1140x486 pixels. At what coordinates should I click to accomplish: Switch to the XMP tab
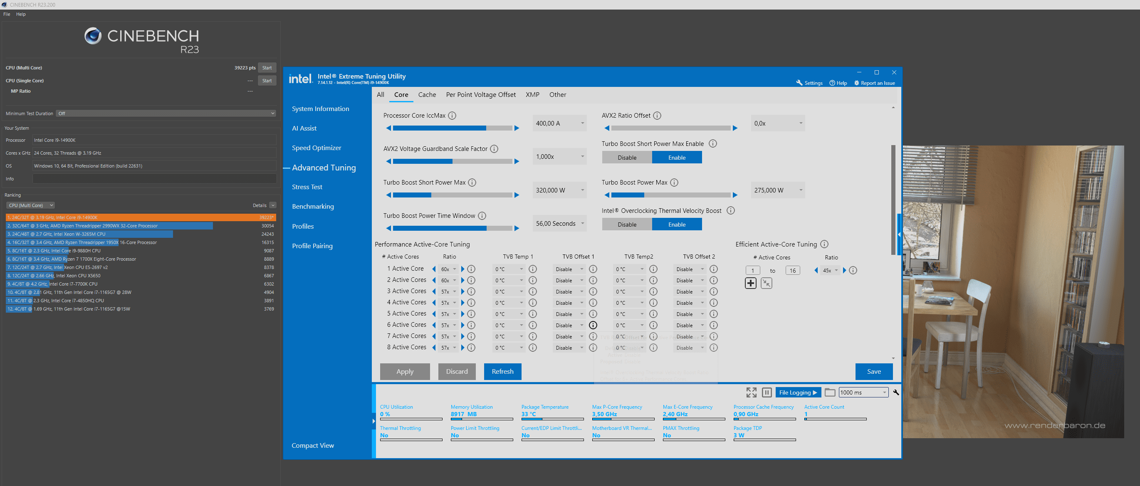click(532, 95)
